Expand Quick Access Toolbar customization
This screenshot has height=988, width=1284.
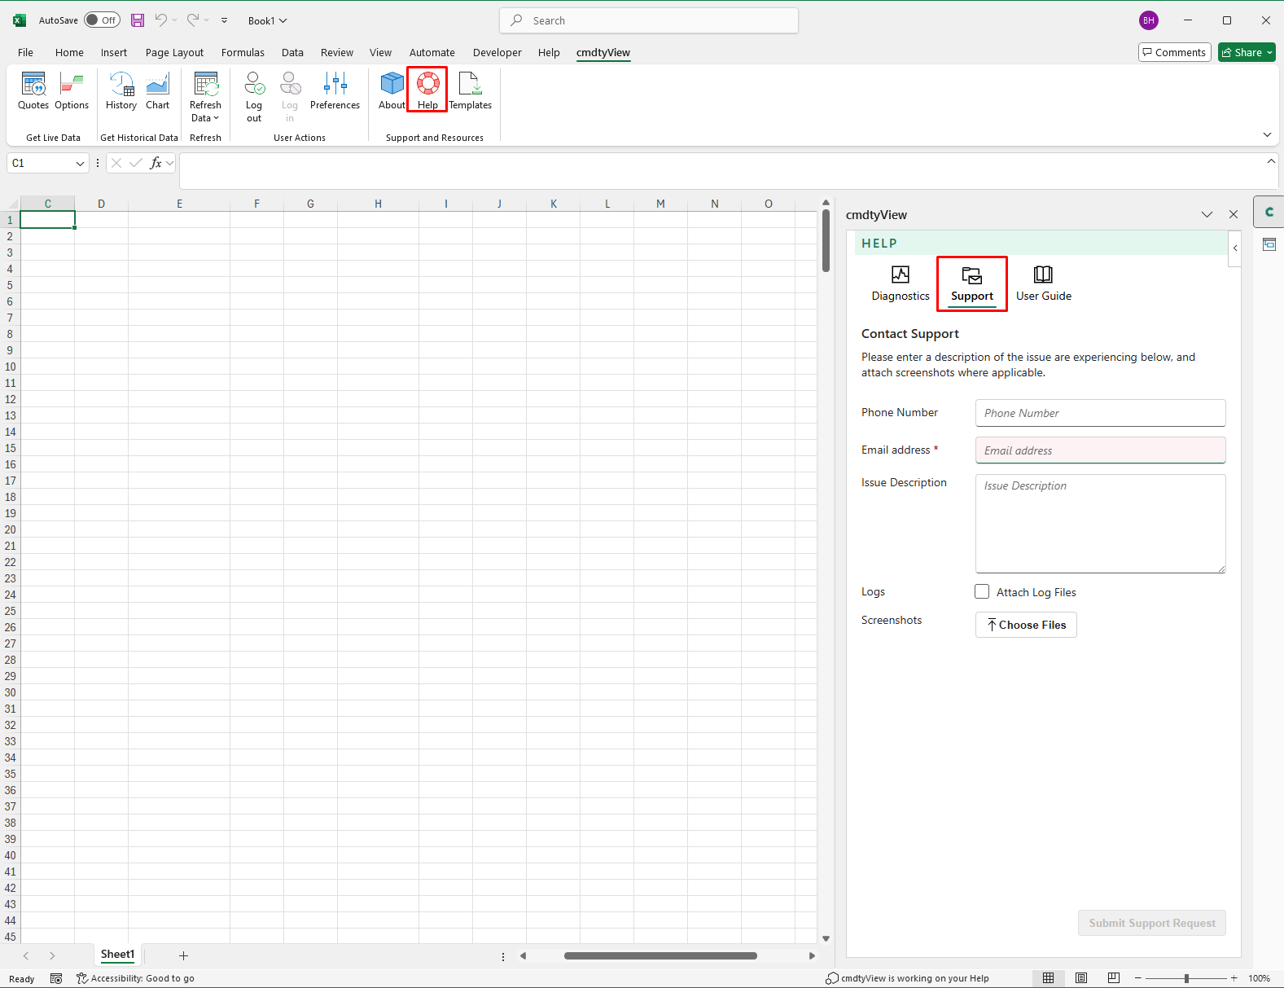click(x=224, y=20)
